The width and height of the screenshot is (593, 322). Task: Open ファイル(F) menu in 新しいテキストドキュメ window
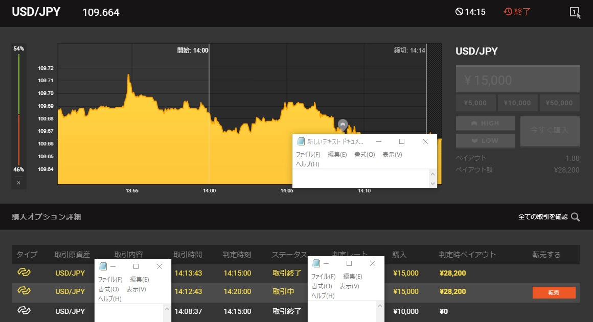coord(308,155)
